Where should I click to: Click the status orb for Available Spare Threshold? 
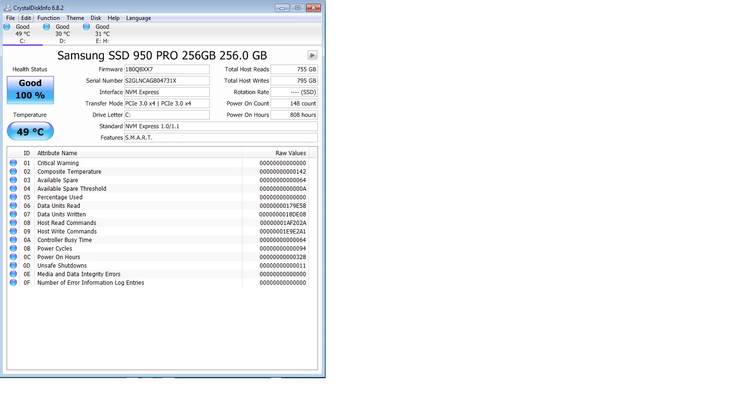[x=13, y=188]
